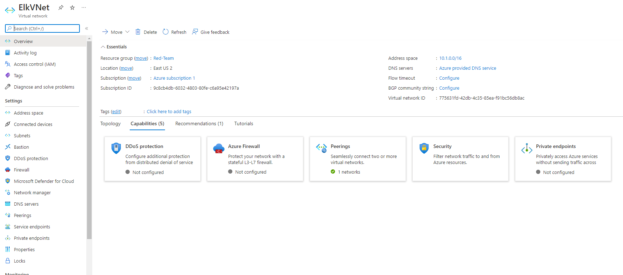The width and height of the screenshot is (623, 275).
Task: Expand the Move dropdown menu
Action: (127, 32)
